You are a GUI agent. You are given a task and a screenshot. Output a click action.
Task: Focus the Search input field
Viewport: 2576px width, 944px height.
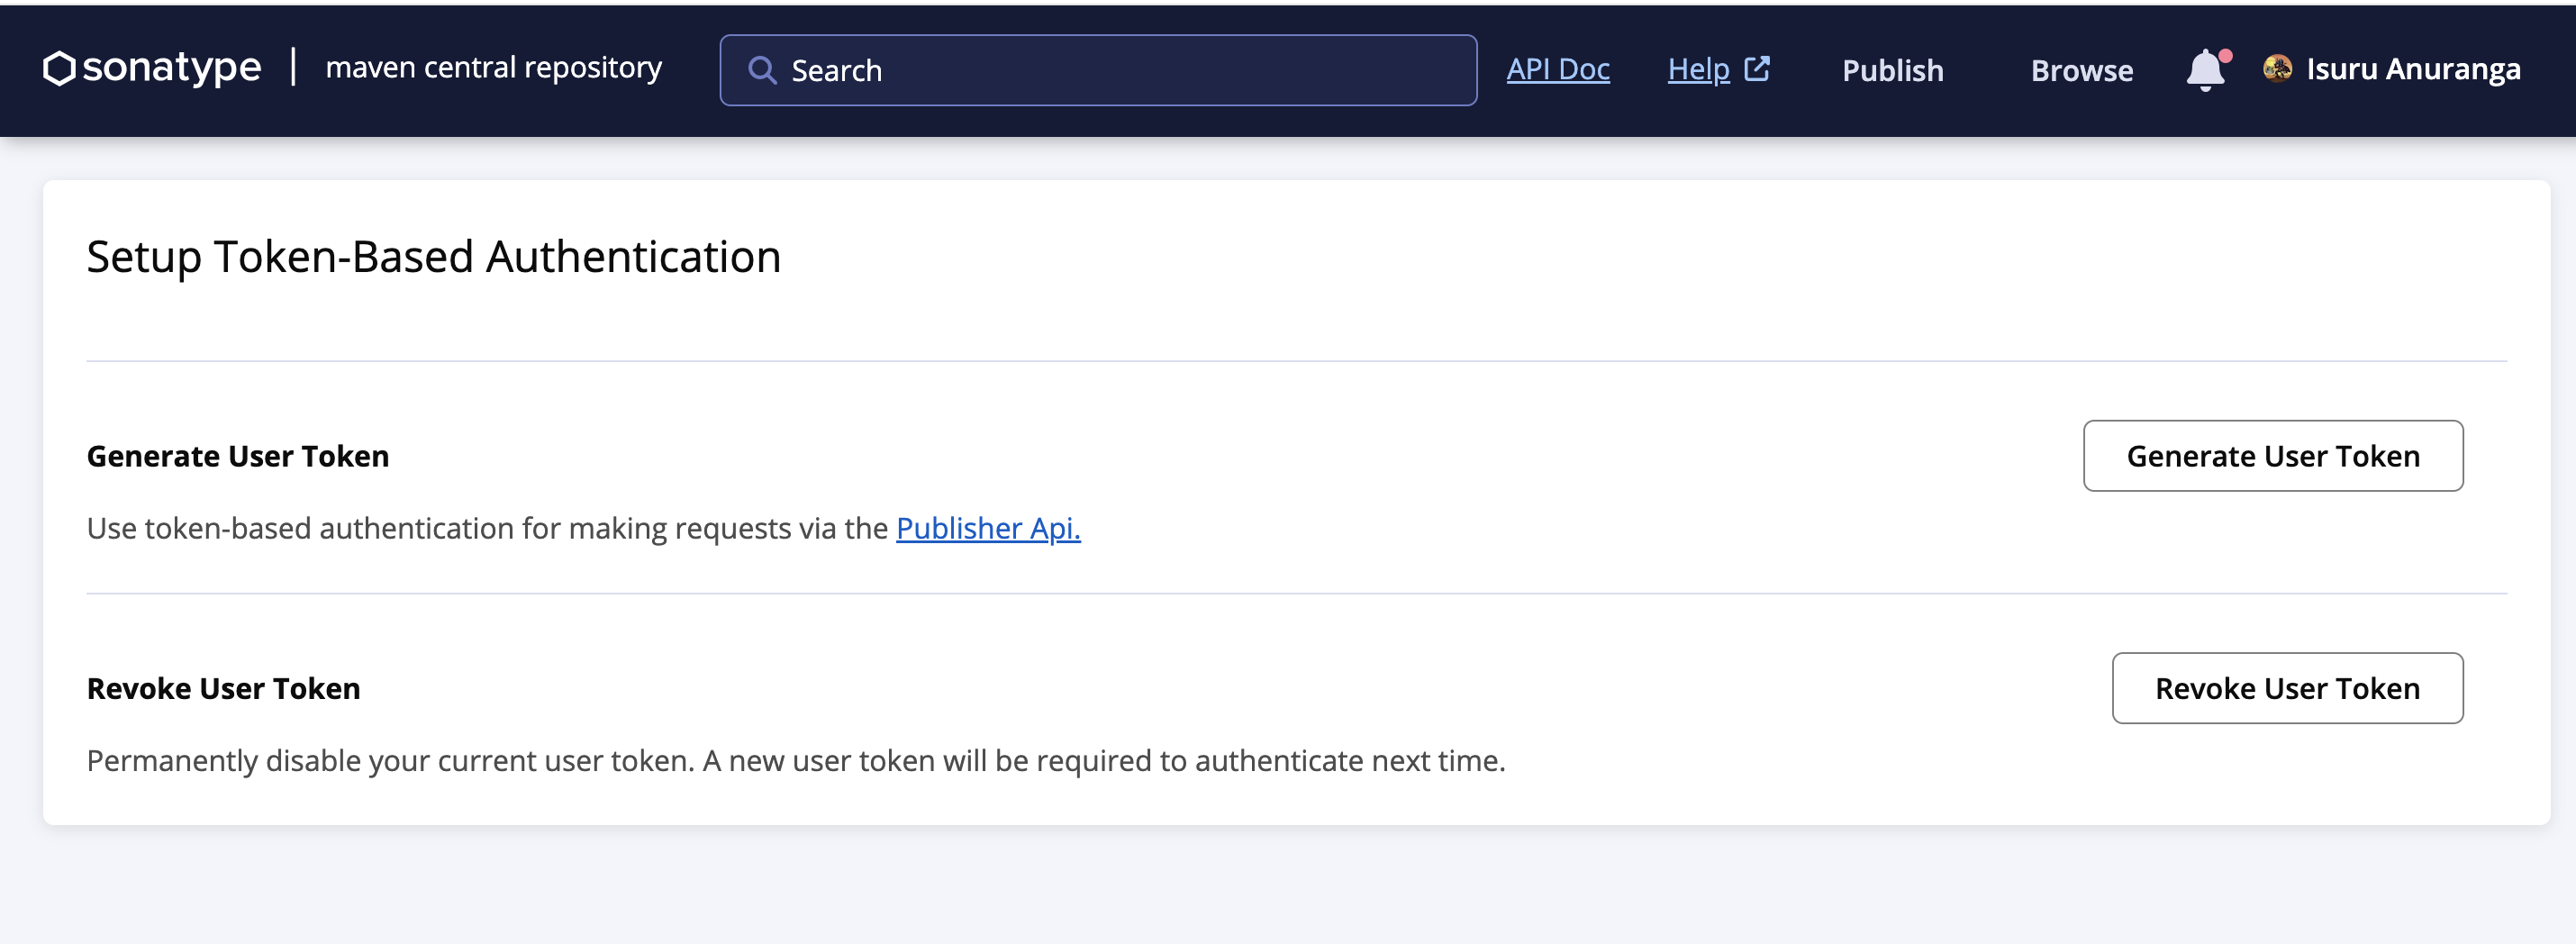(x=1098, y=70)
